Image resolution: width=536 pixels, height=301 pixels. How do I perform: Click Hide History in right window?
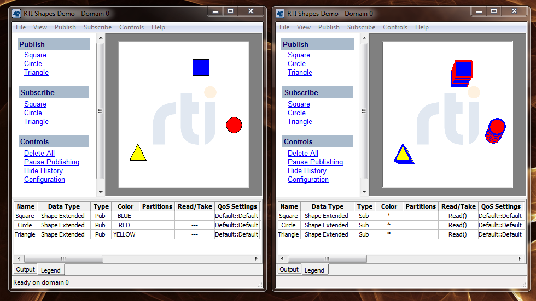point(307,170)
